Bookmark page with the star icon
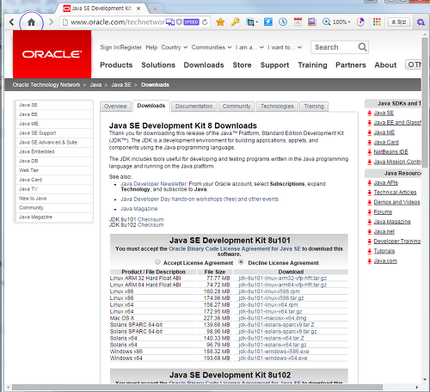The height and width of the screenshot is (392, 430). point(220,22)
